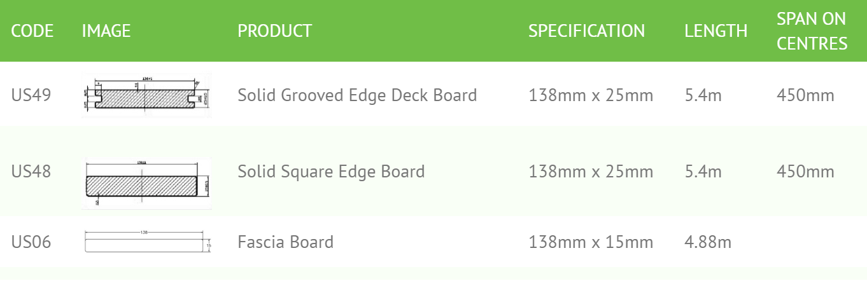Select Solid Square Edge Board name
The height and width of the screenshot is (281, 867).
coord(331,172)
